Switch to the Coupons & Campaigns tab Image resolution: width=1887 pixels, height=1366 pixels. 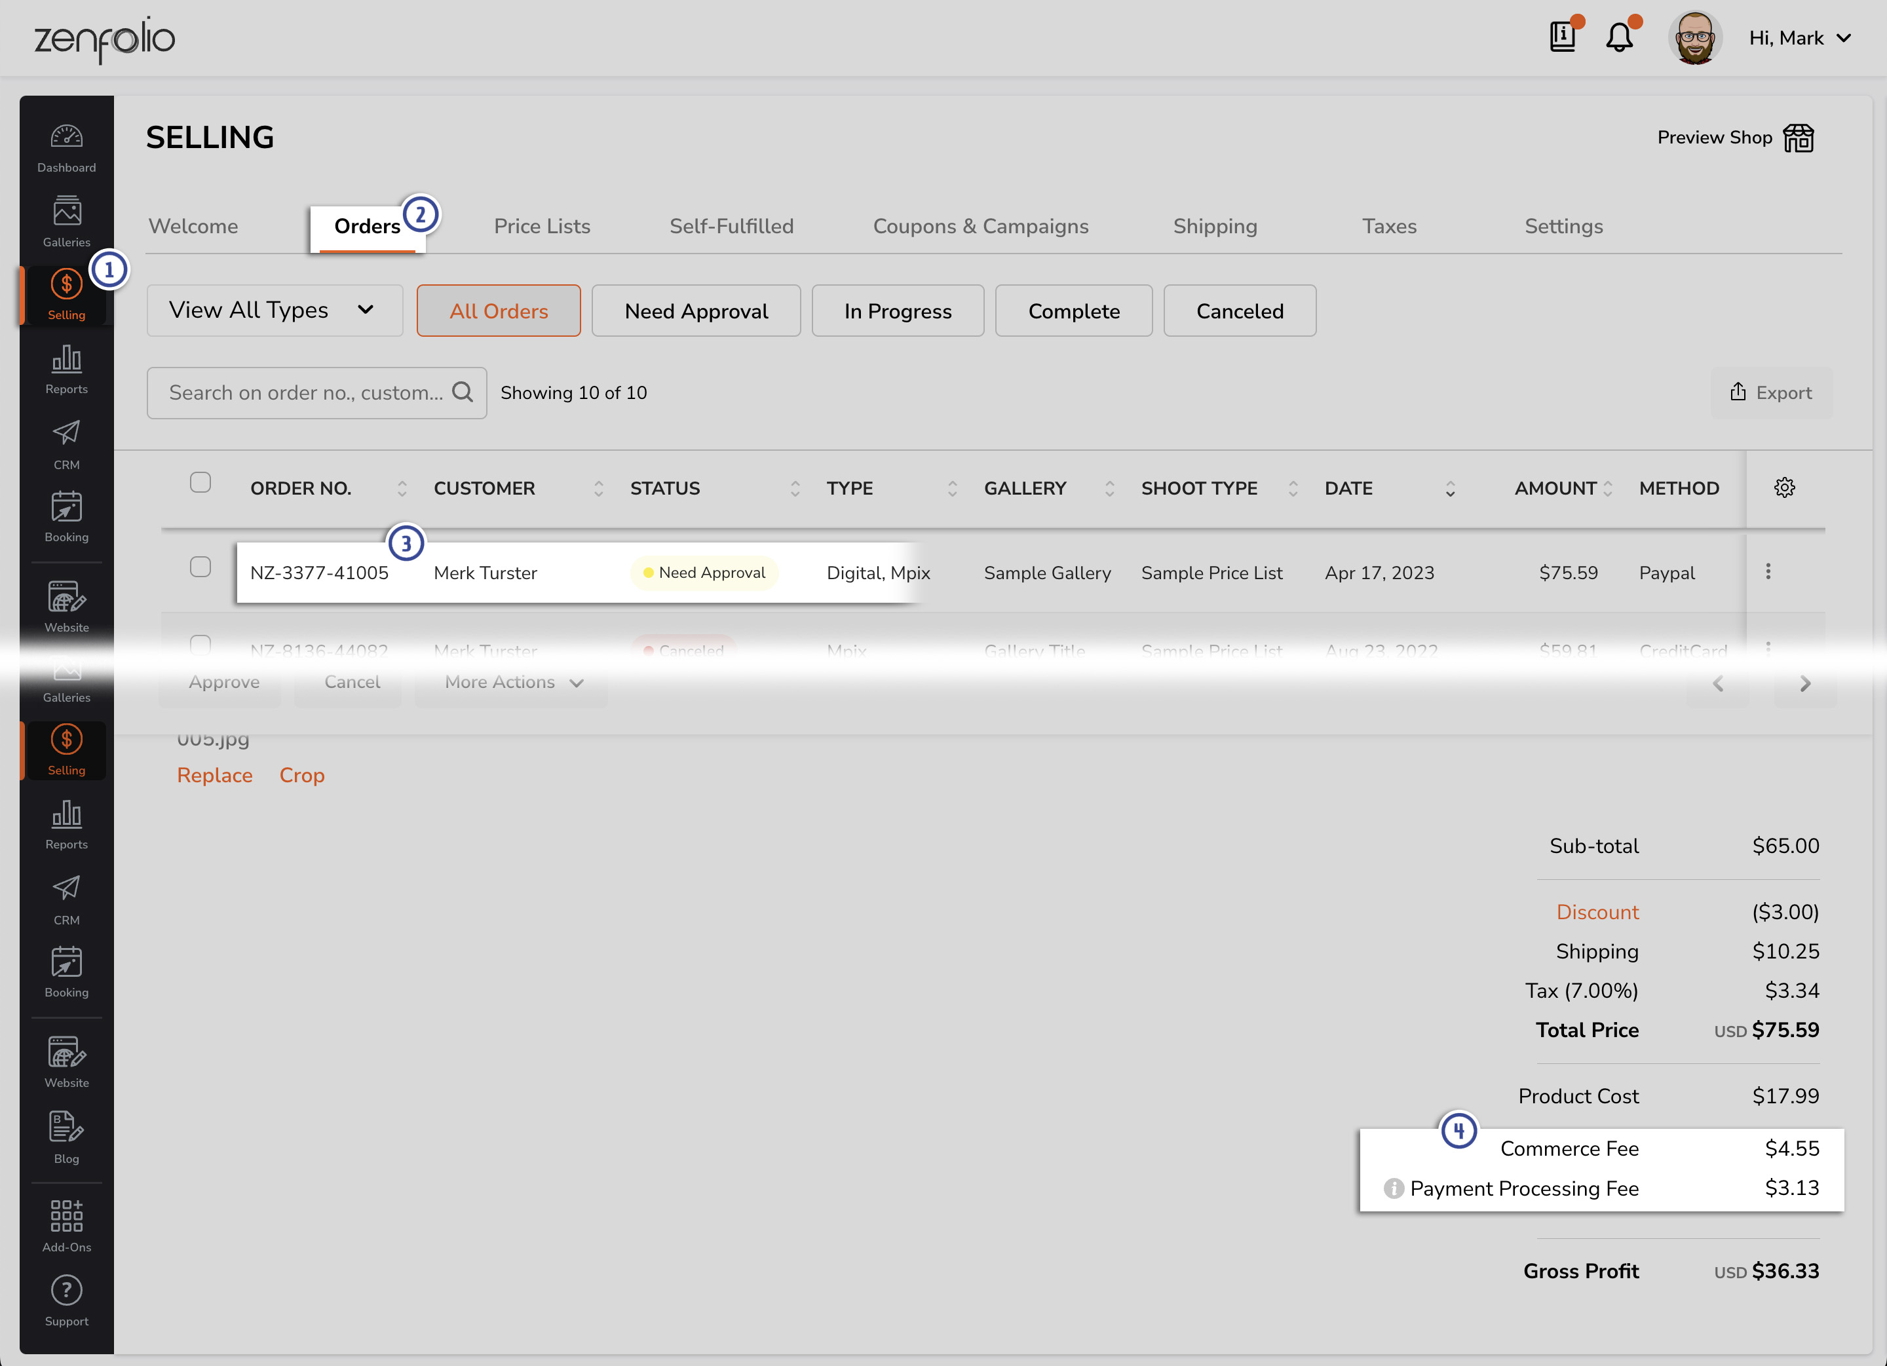[981, 226]
